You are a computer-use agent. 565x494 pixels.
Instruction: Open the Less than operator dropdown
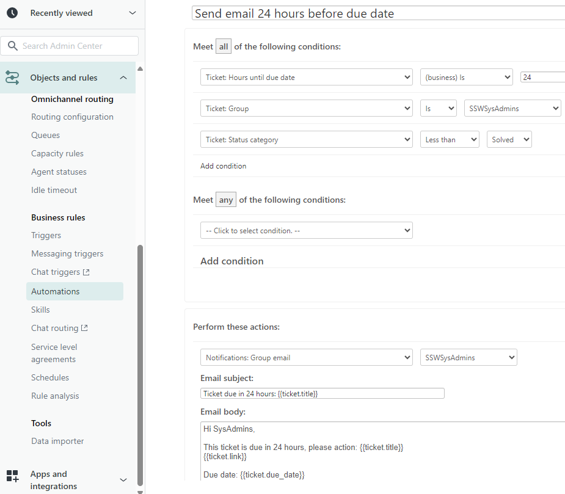pyautogui.click(x=450, y=140)
